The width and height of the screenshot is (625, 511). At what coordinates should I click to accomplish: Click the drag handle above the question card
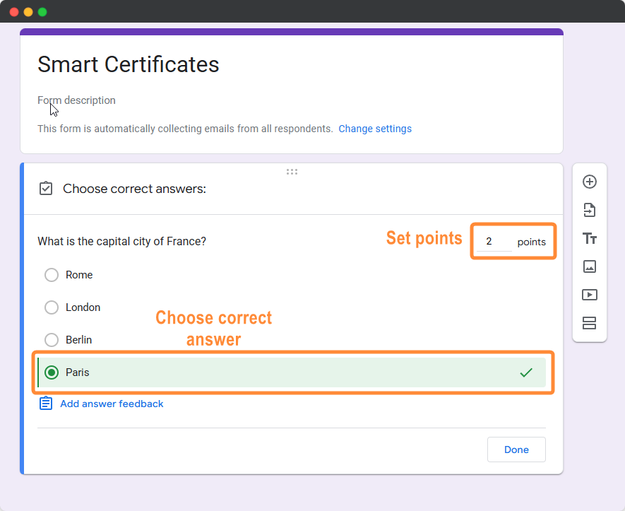point(292,171)
